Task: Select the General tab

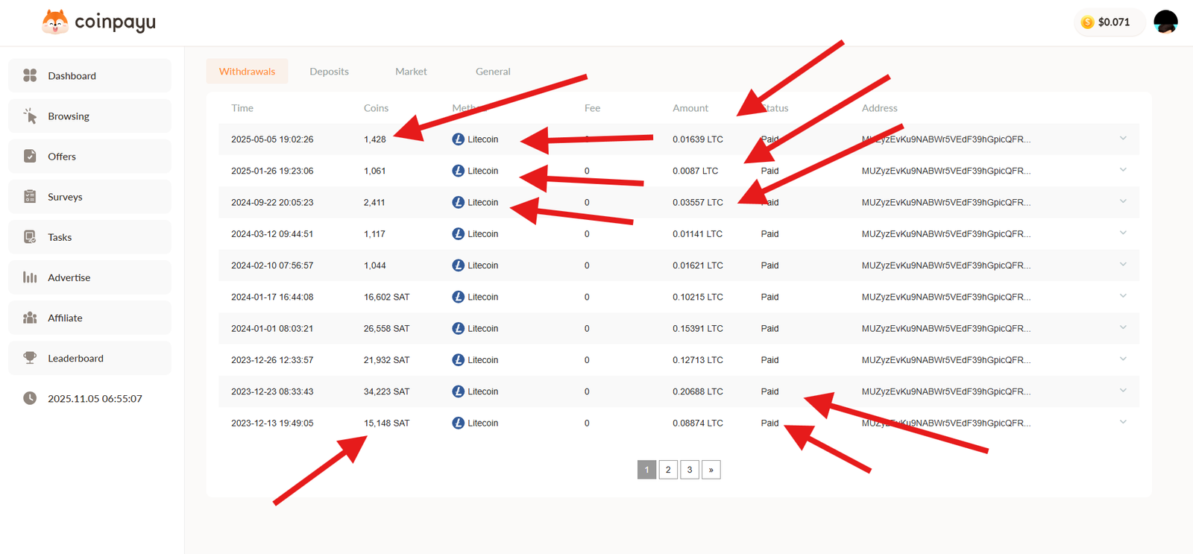Action: coord(493,72)
